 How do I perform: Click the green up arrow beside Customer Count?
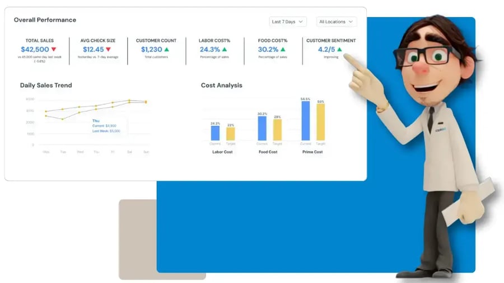[x=166, y=49]
